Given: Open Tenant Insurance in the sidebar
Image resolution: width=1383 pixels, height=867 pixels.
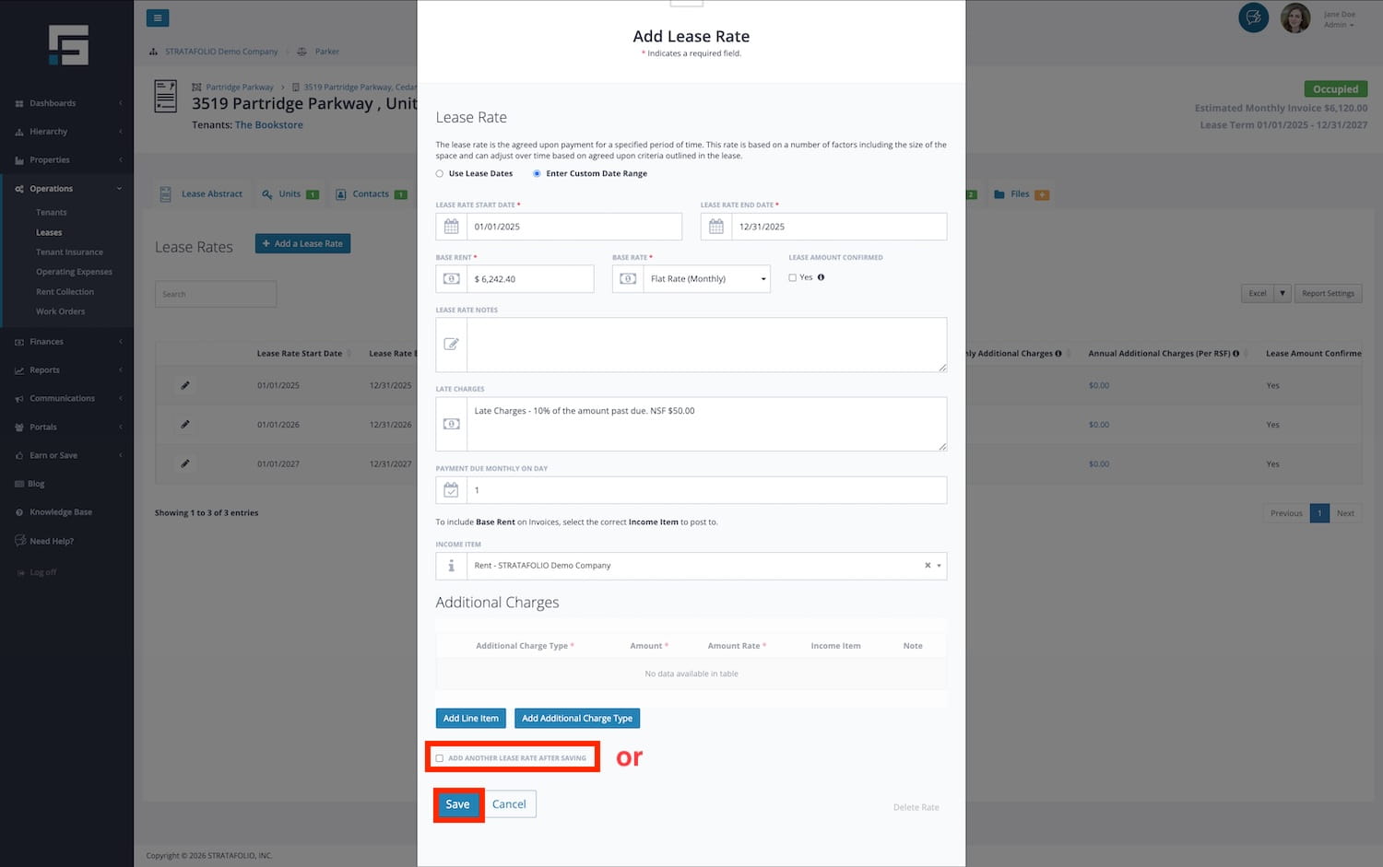Looking at the screenshot, I should (x=69, y=252).
